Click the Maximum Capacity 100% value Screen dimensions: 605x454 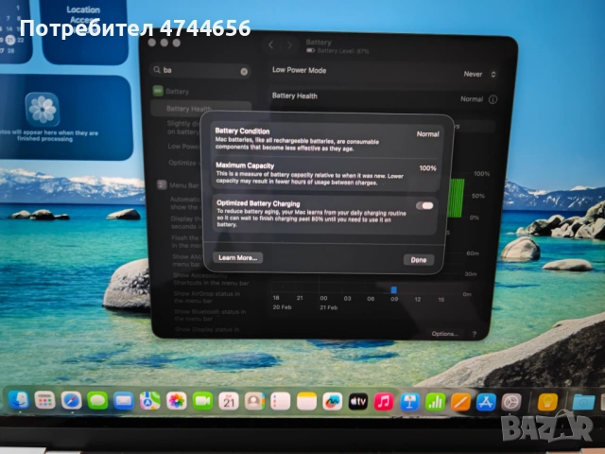427,168
